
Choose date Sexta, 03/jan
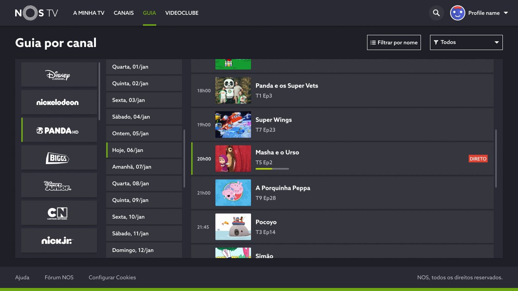click(x=144, y=100)
